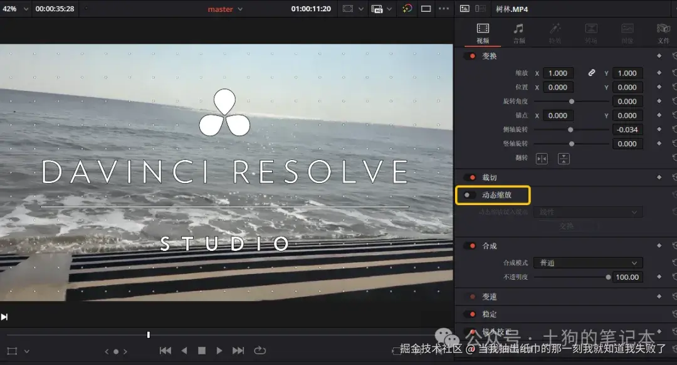Open the transform overlay mode dropdown arrow

coord(27,351)
